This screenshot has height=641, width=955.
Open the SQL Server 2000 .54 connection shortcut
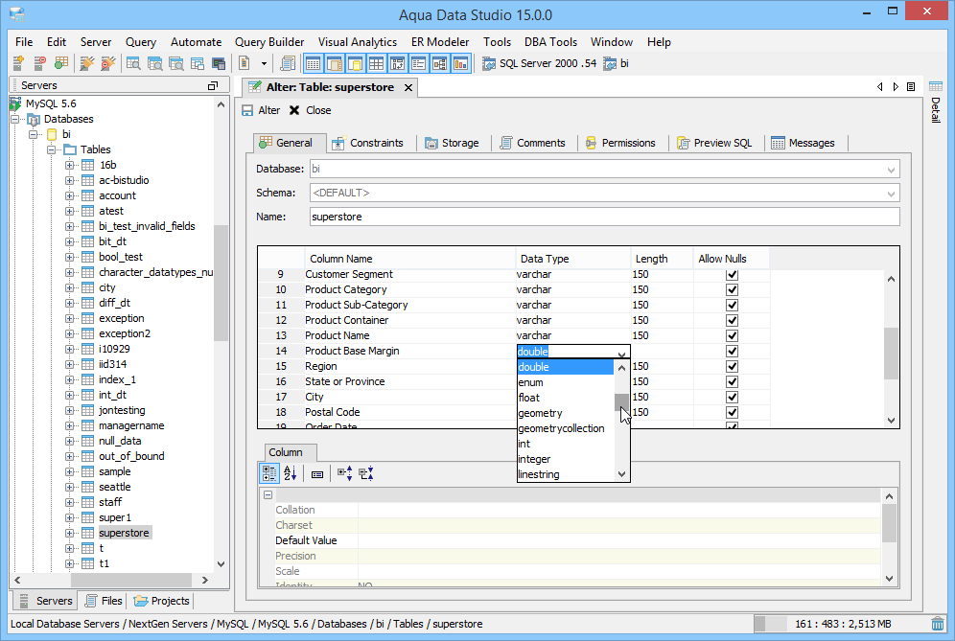tap(539, 63)
